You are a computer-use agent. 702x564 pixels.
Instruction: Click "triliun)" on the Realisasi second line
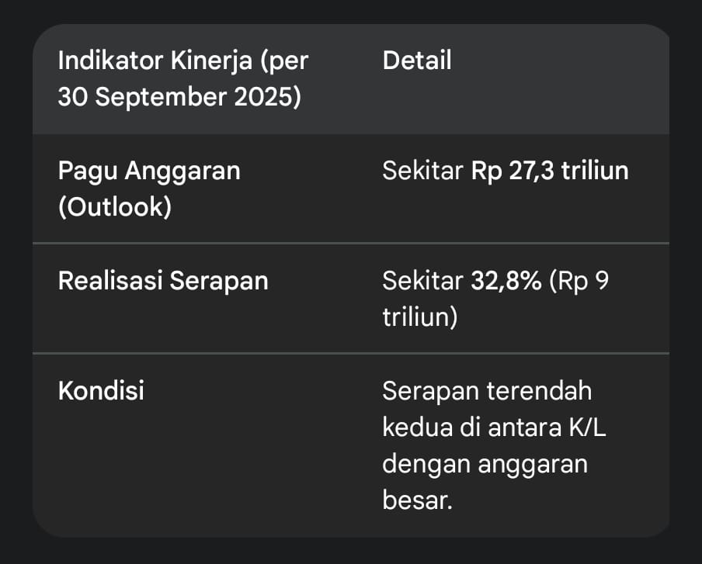tap(419, 318)
